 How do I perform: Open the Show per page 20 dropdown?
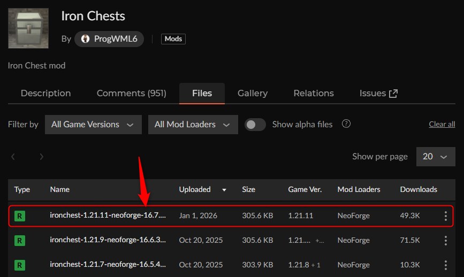point(436,156)
